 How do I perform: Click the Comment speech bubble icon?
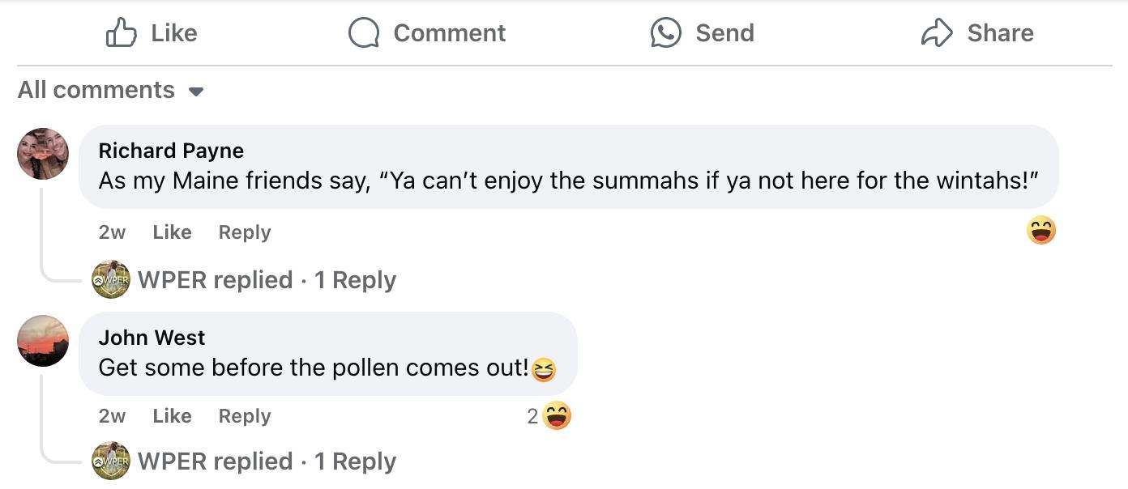pyautogui.click(x=364, y=33)
